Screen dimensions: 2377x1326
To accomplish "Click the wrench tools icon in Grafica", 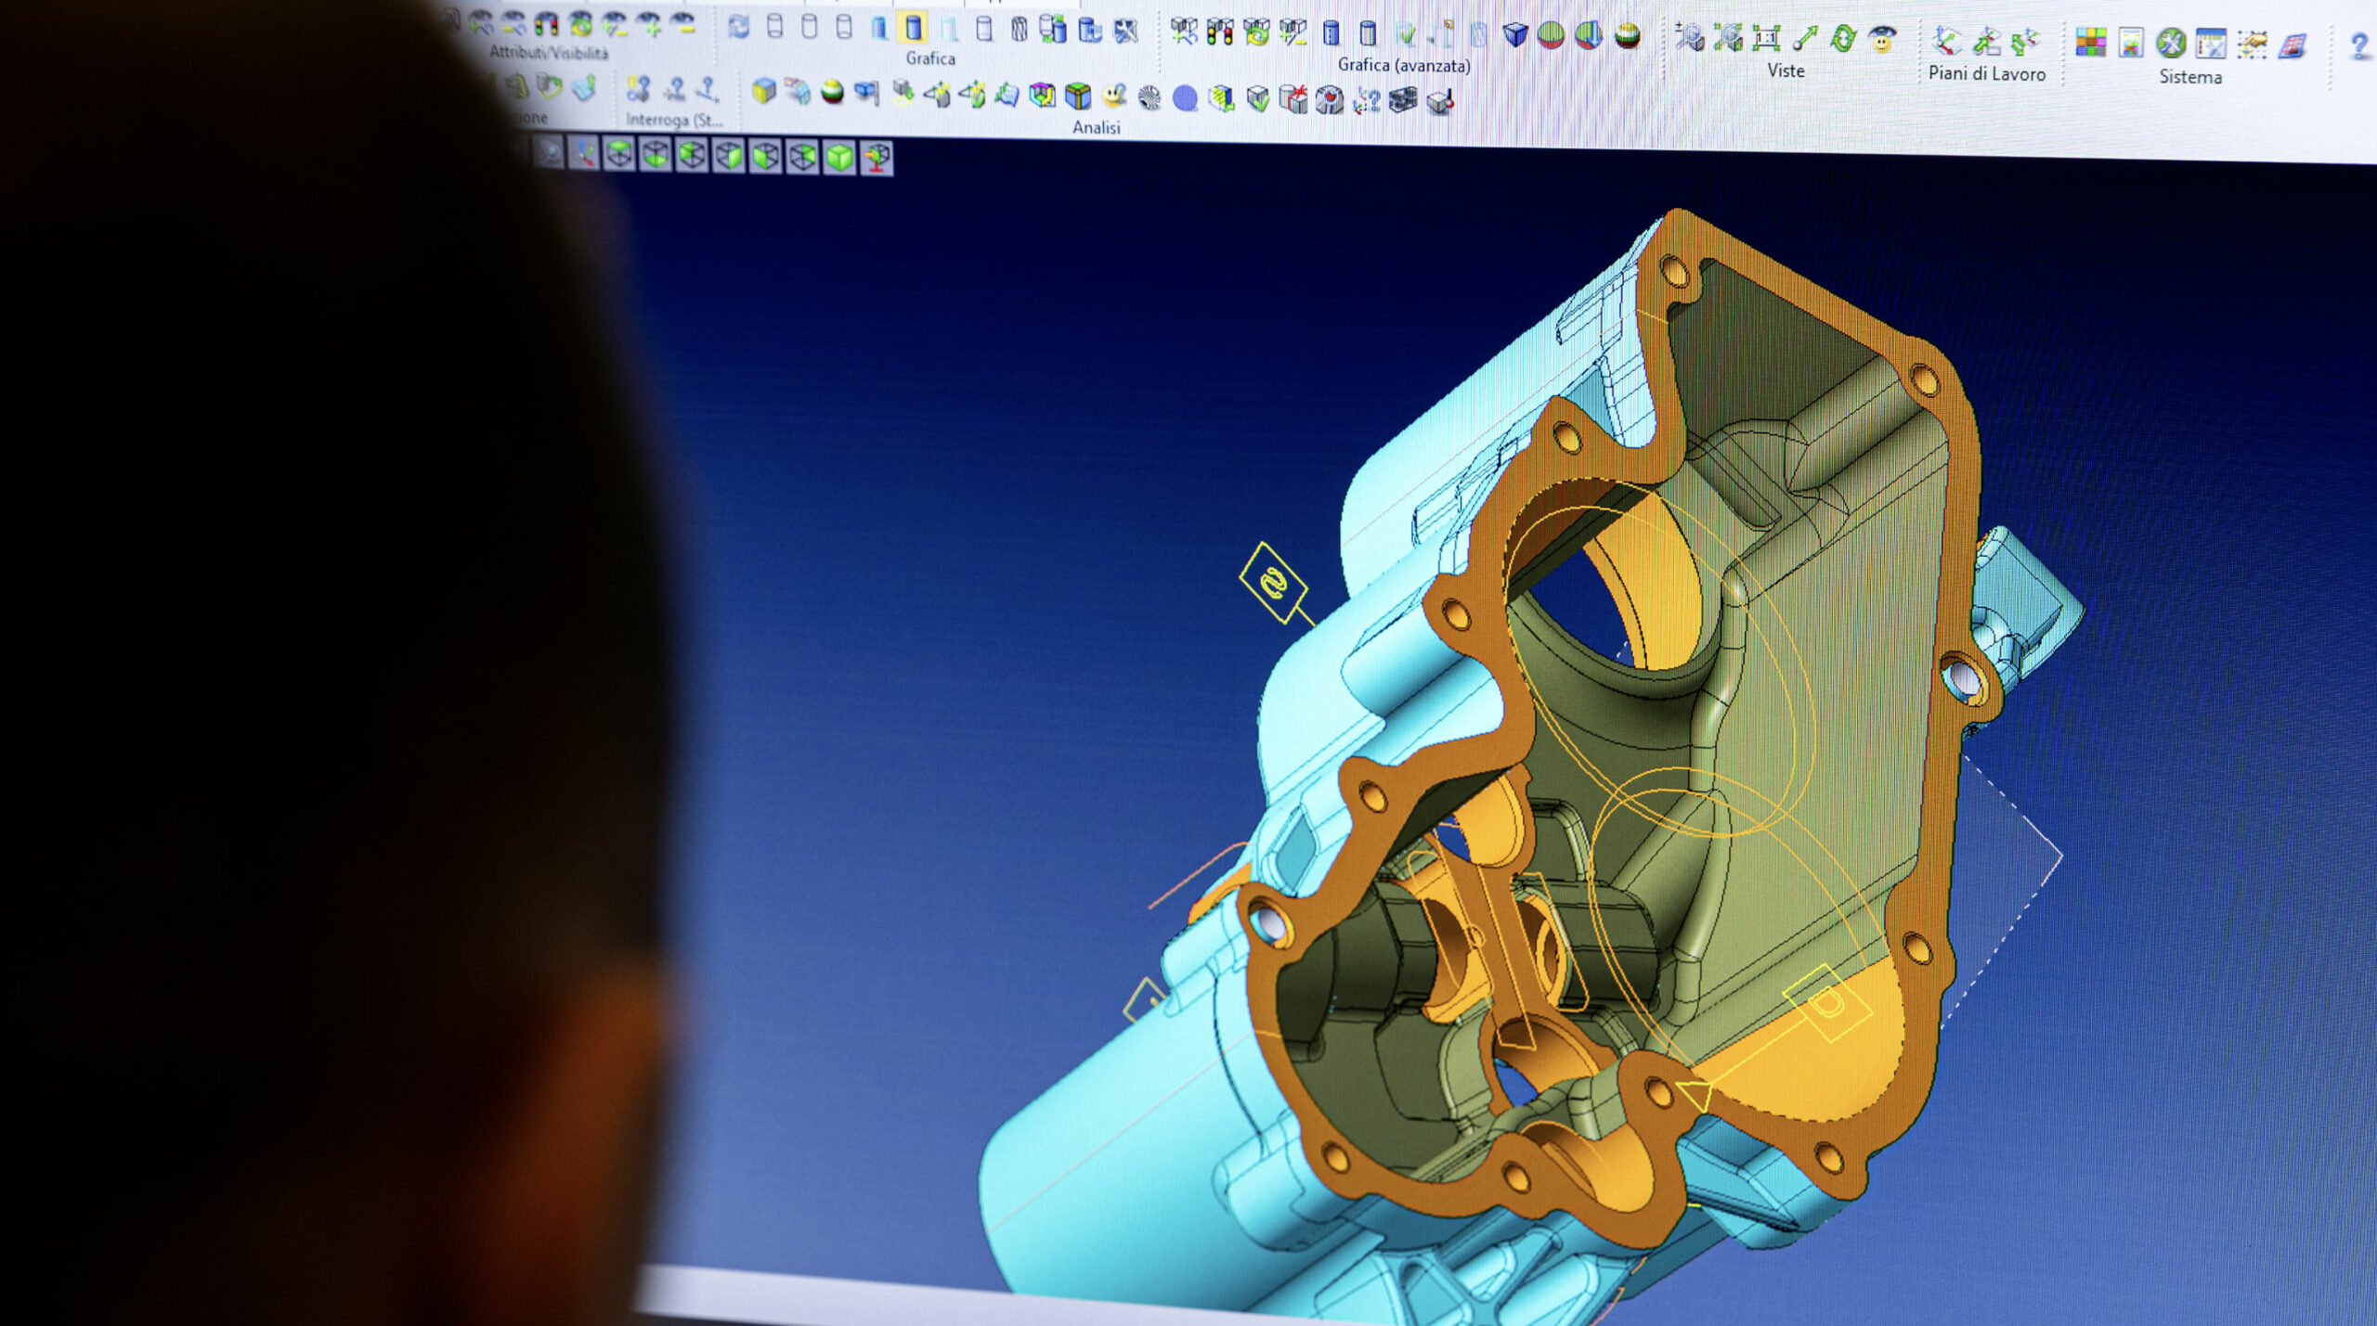I will (x=1125, y=32).
